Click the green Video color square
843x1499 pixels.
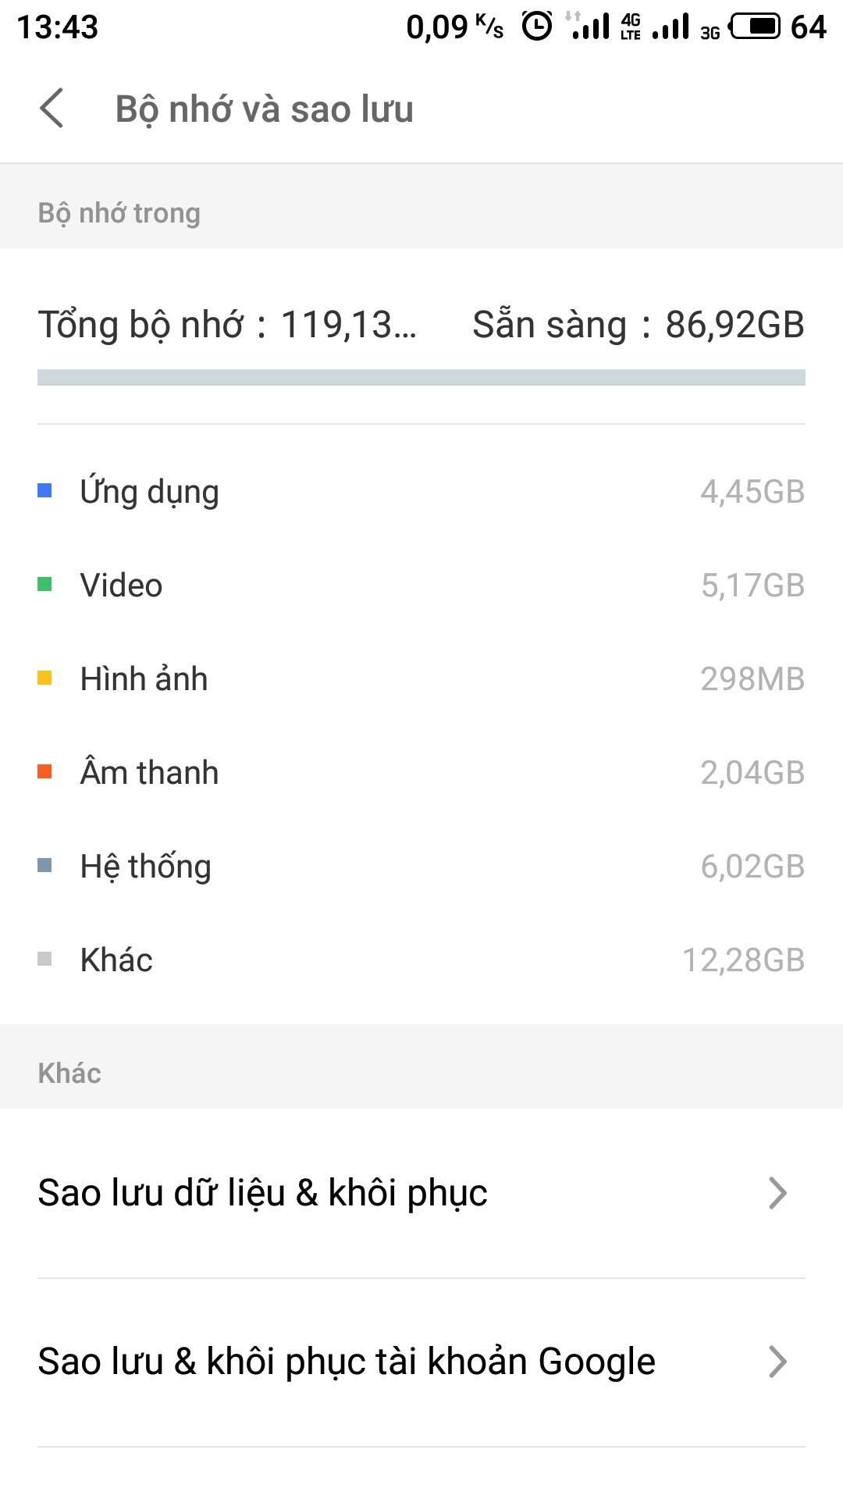[x=44, y=585]
